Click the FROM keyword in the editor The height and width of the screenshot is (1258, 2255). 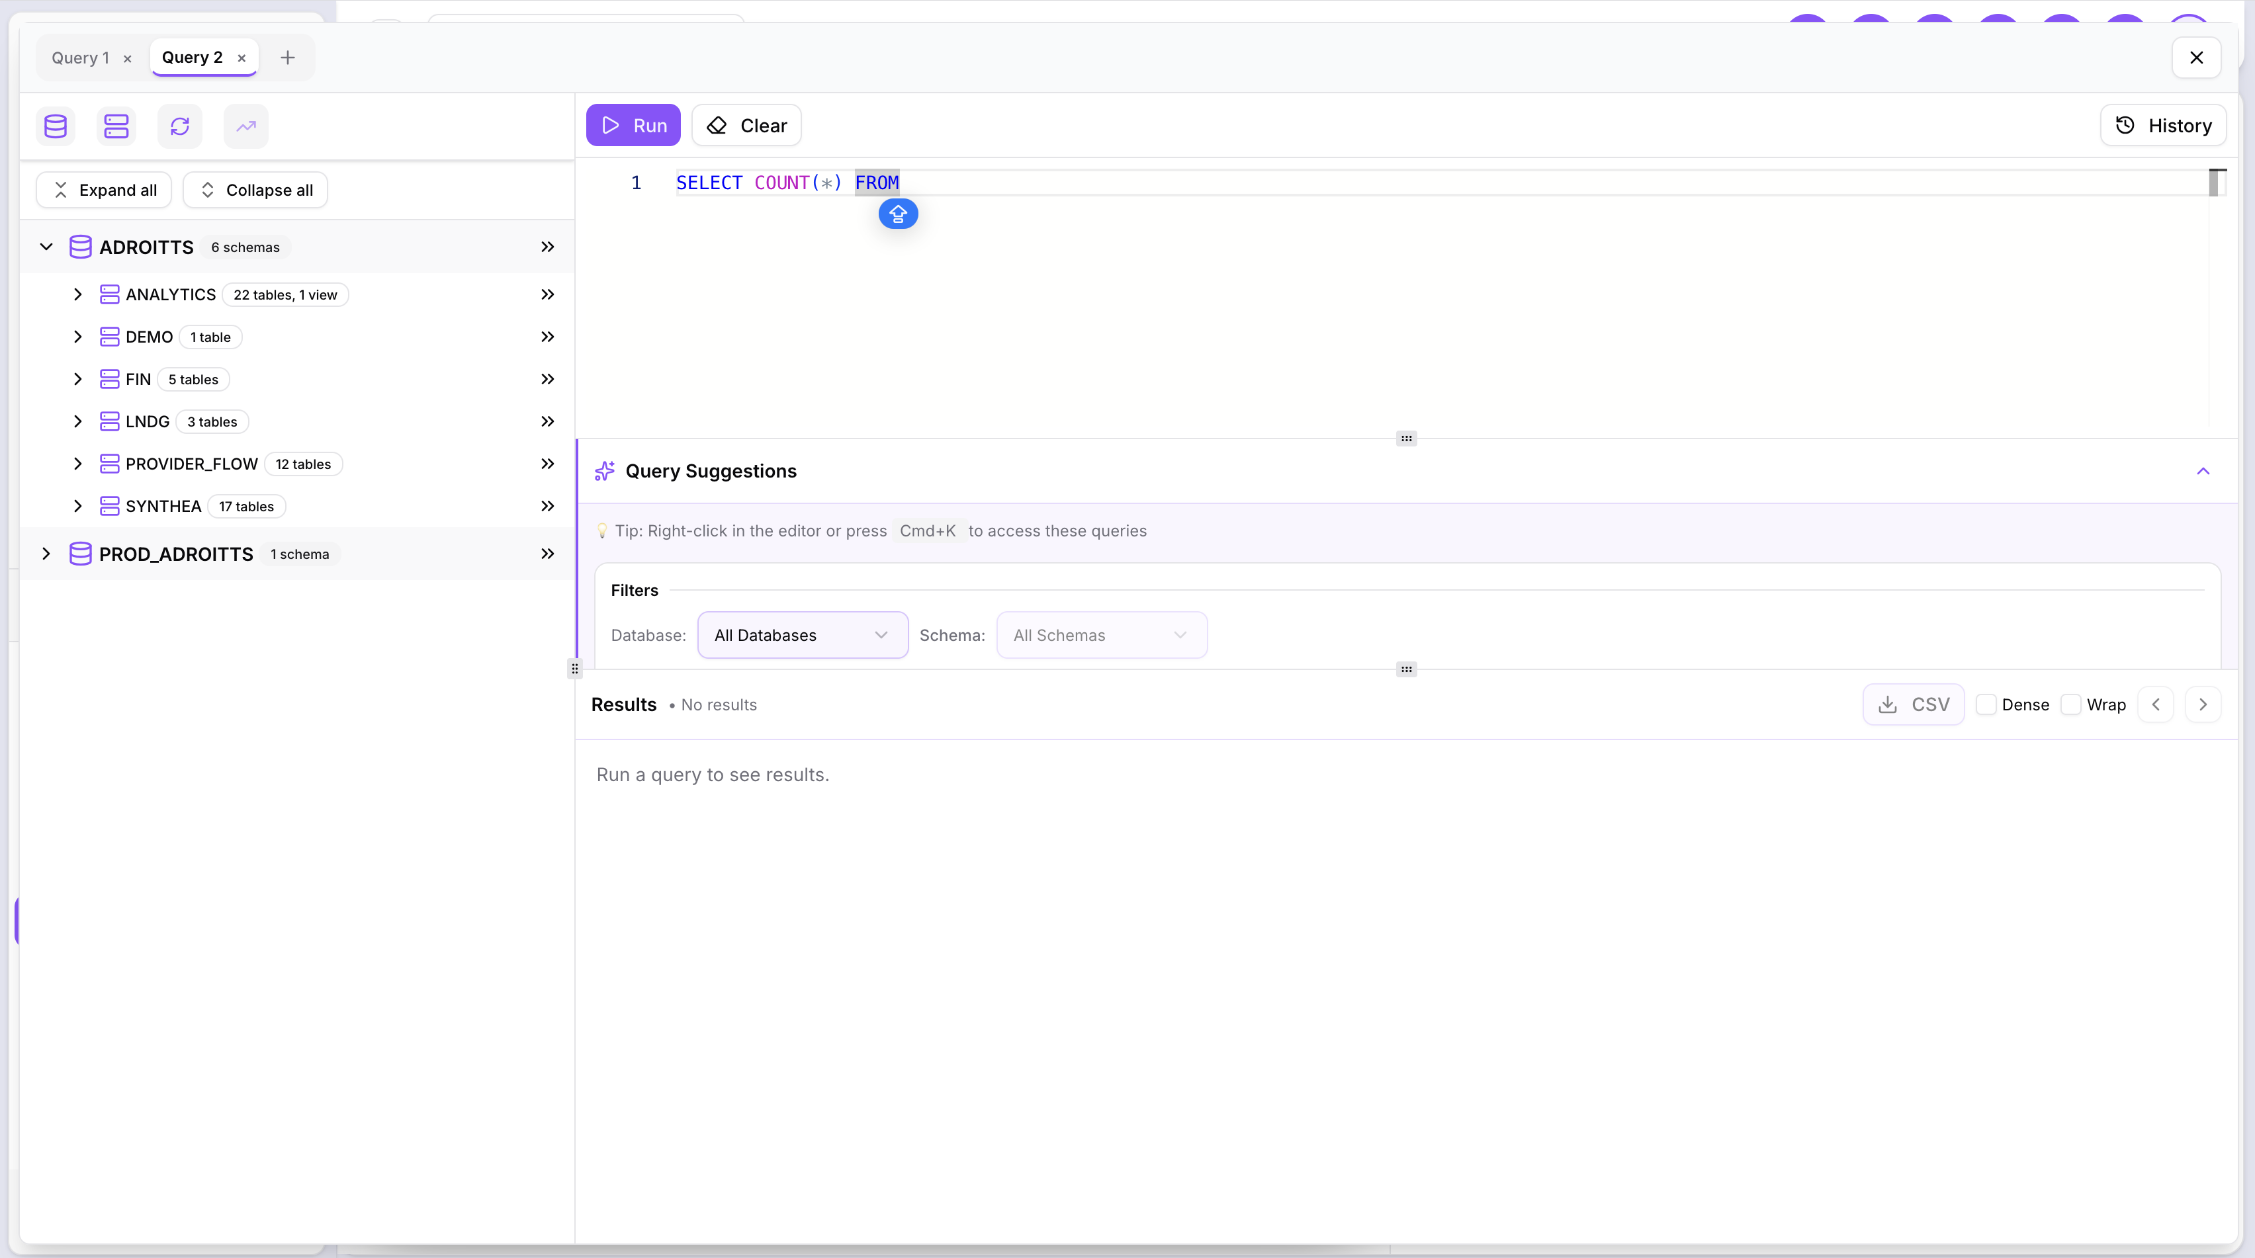877,183
